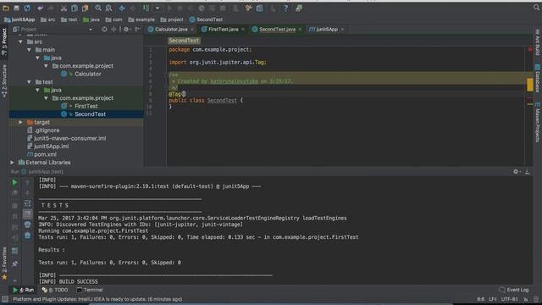Open the Maven Projects side panel
The width and height of the screenshot is (542, 305).
pyautogui.click(x=538, y=122)
